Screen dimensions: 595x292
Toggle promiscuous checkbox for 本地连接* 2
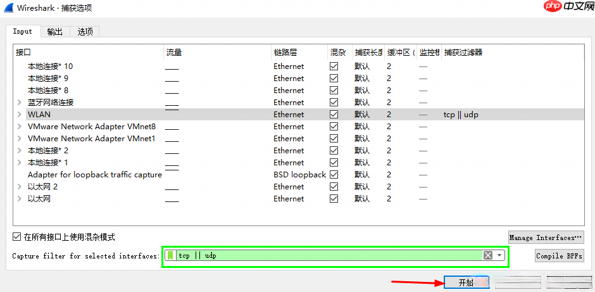coord(334,151)
